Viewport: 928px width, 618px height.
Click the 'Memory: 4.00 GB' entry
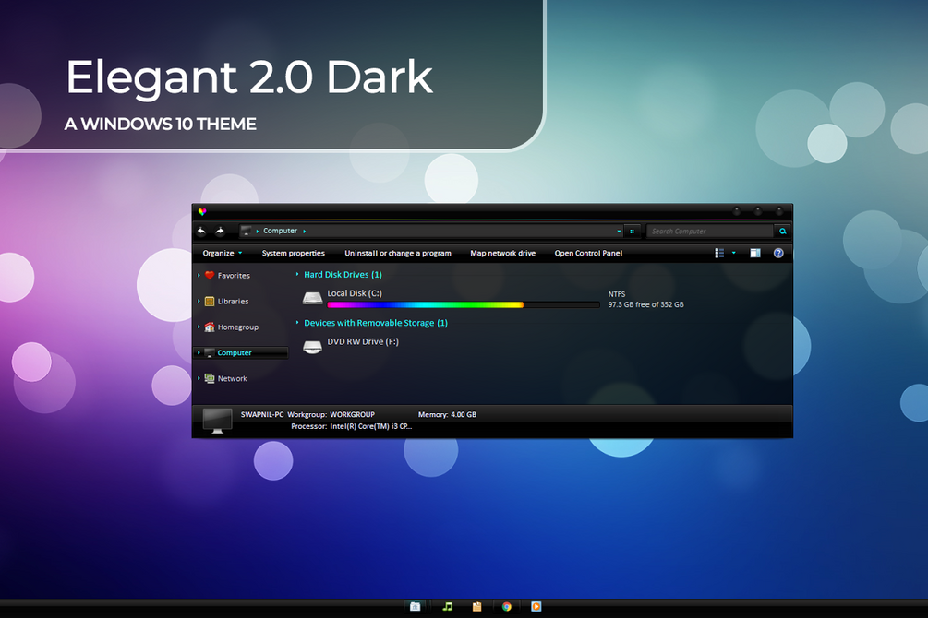pos(448,414)
